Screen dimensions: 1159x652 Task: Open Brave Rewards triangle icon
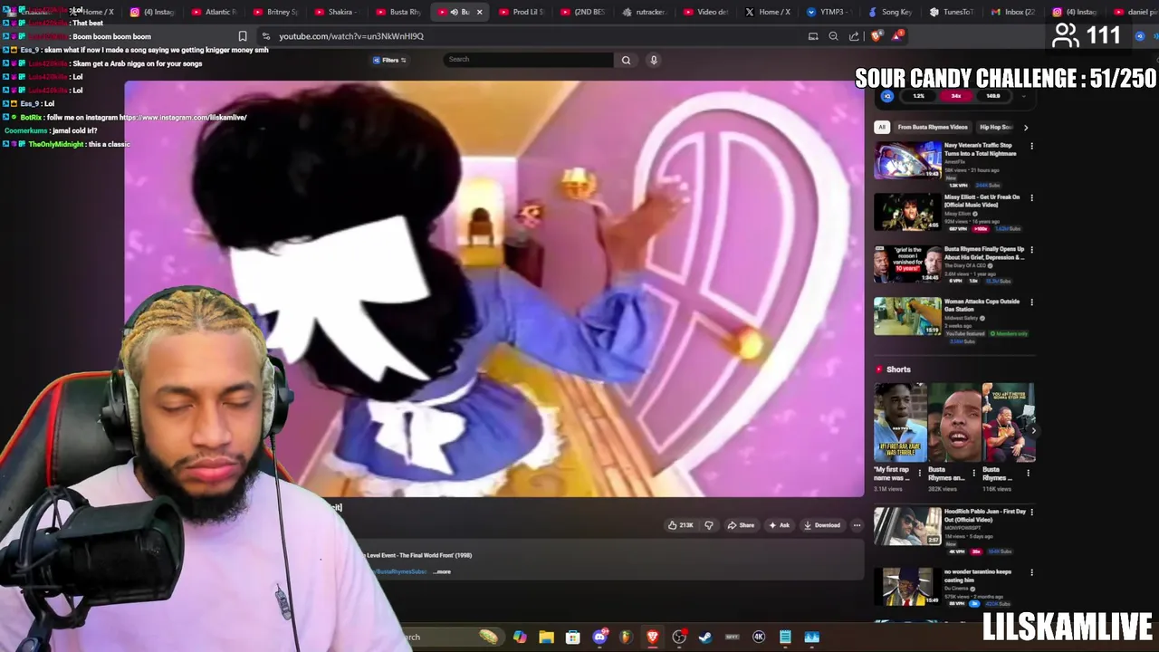tap(896, 36)
